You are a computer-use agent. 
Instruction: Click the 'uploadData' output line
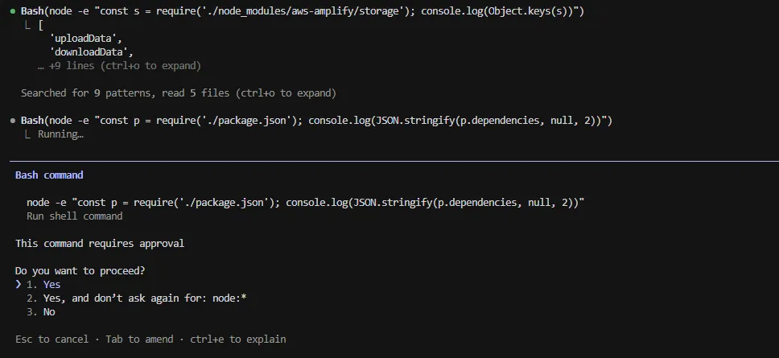(x=84, y=39)
